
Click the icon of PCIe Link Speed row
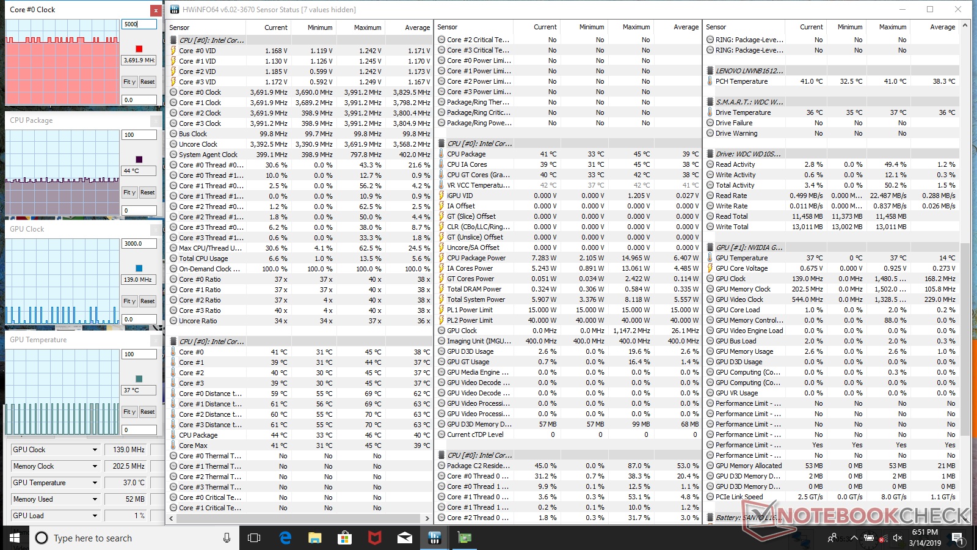coord(710,497)
